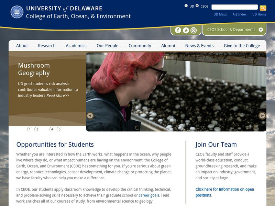Open the Our People menu

tap(108, 46)
